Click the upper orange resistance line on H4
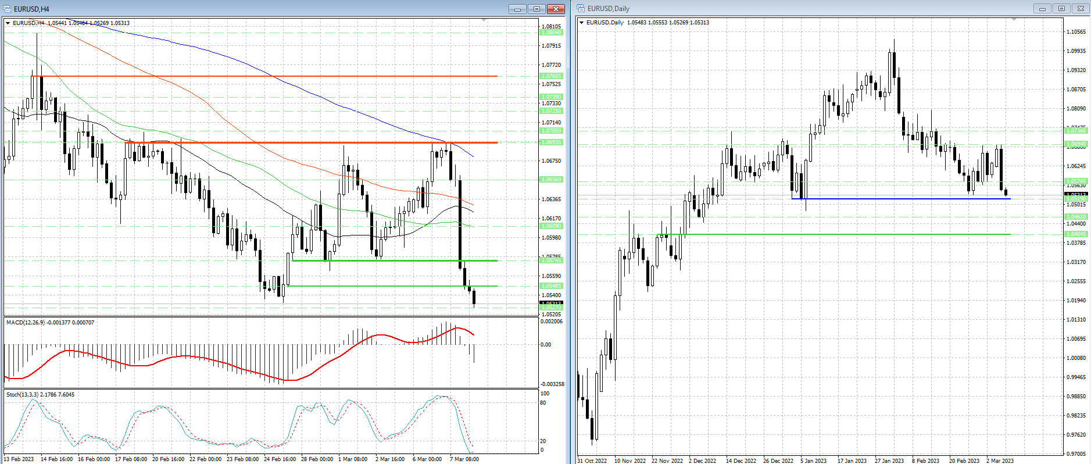The width and height of the screenshot is (1091, 464). click(265, 76)
